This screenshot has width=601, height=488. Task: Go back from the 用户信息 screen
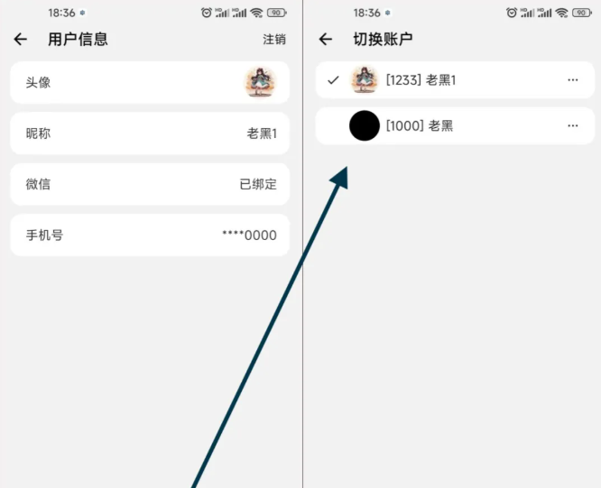21,39
